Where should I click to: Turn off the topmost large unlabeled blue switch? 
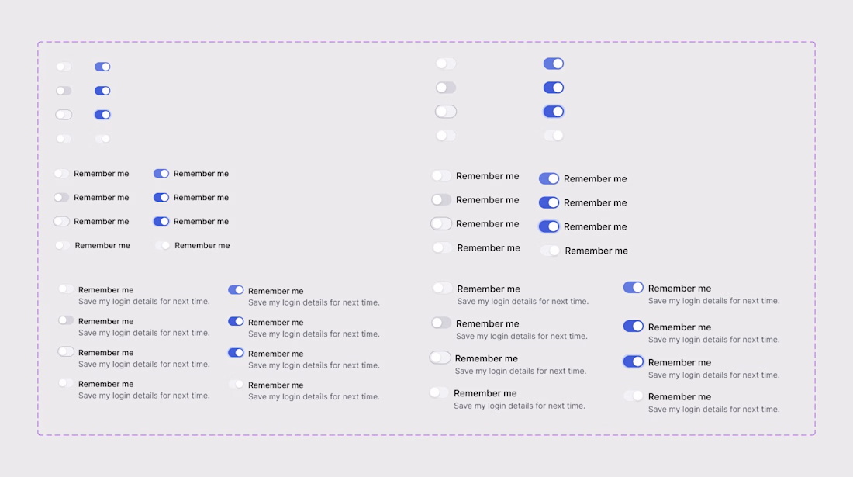(x=554, y=64)
